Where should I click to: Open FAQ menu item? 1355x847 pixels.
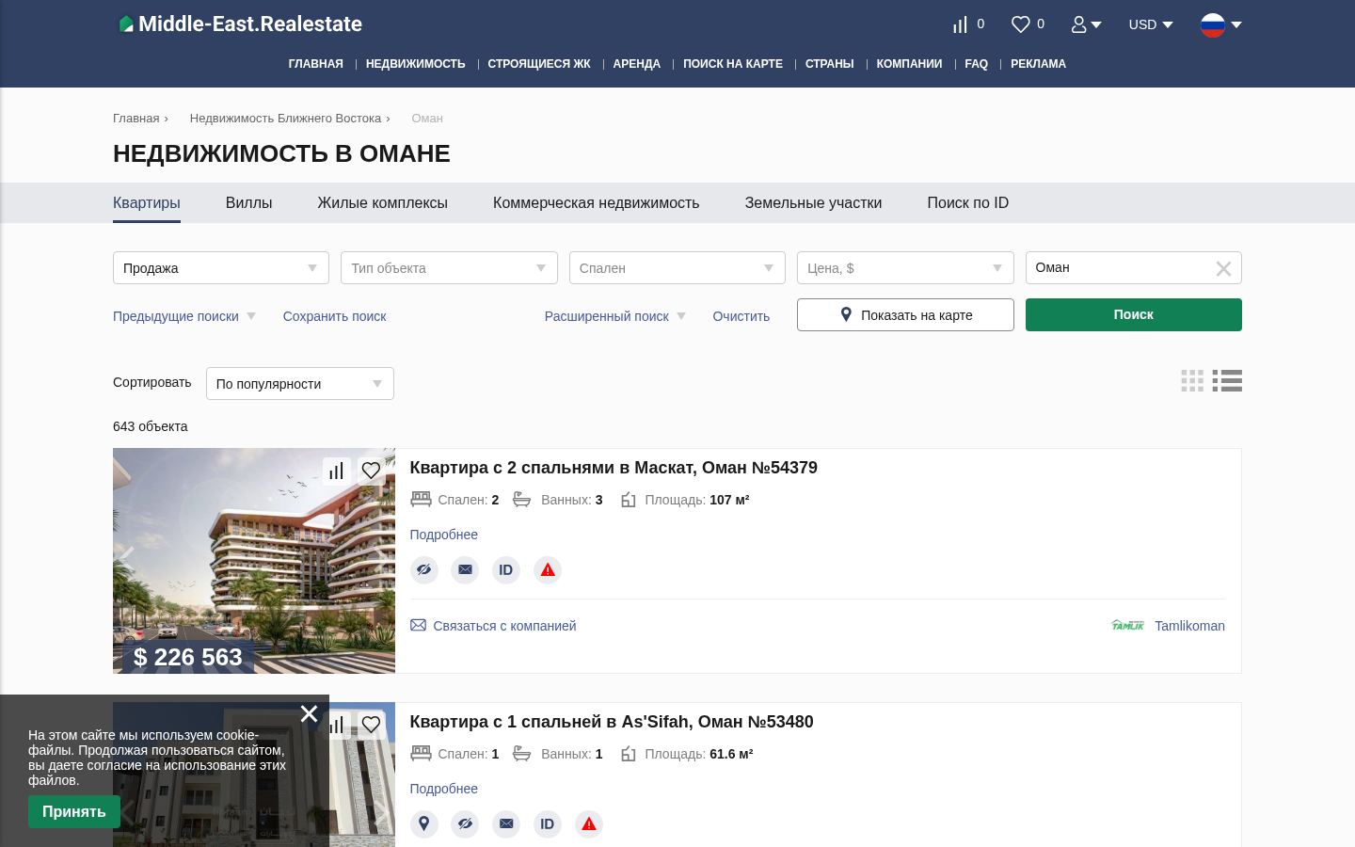[976, 64]
